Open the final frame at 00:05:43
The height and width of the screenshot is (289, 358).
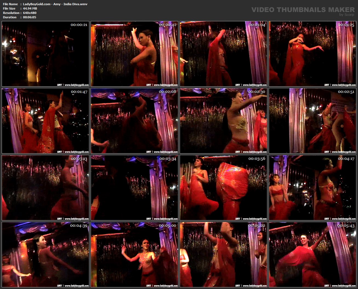pos(313,255)
